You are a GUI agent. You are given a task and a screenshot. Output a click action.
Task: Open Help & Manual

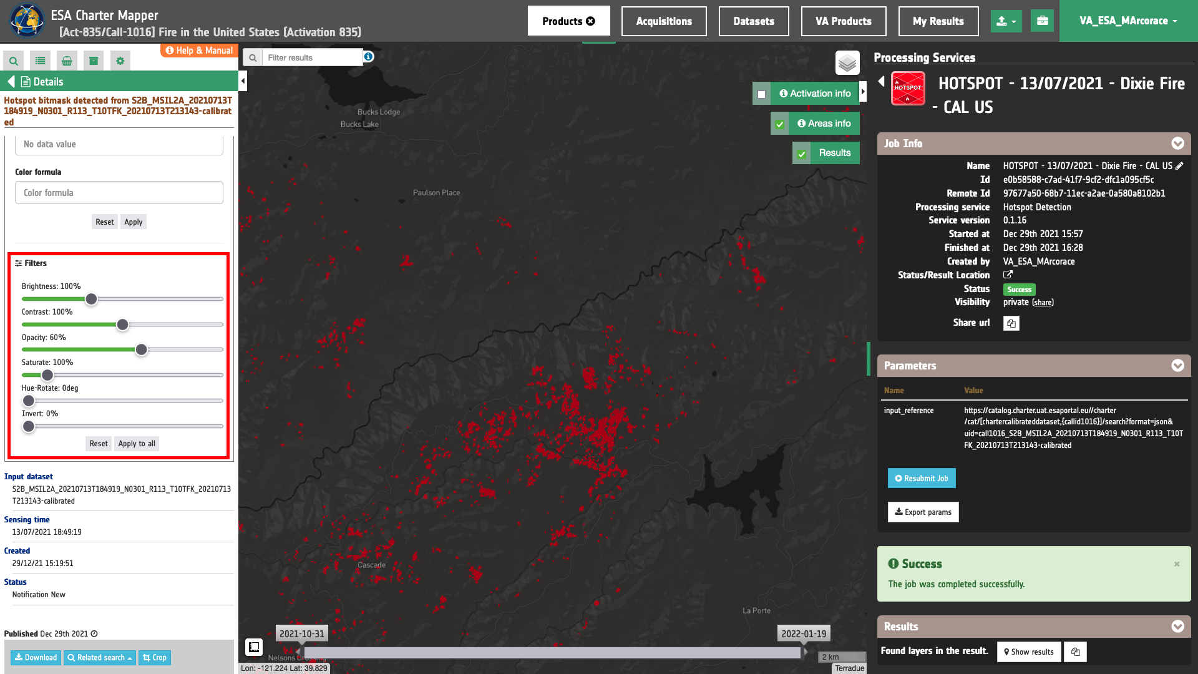click(199, 51)
